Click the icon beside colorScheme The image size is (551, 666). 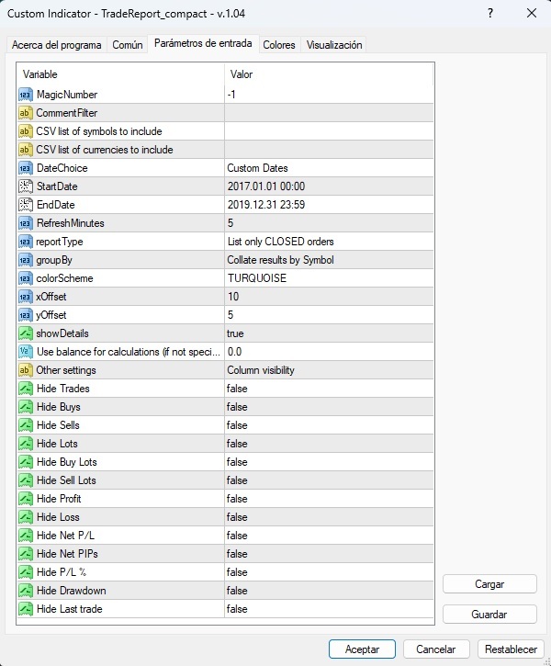tap(26, 278)
